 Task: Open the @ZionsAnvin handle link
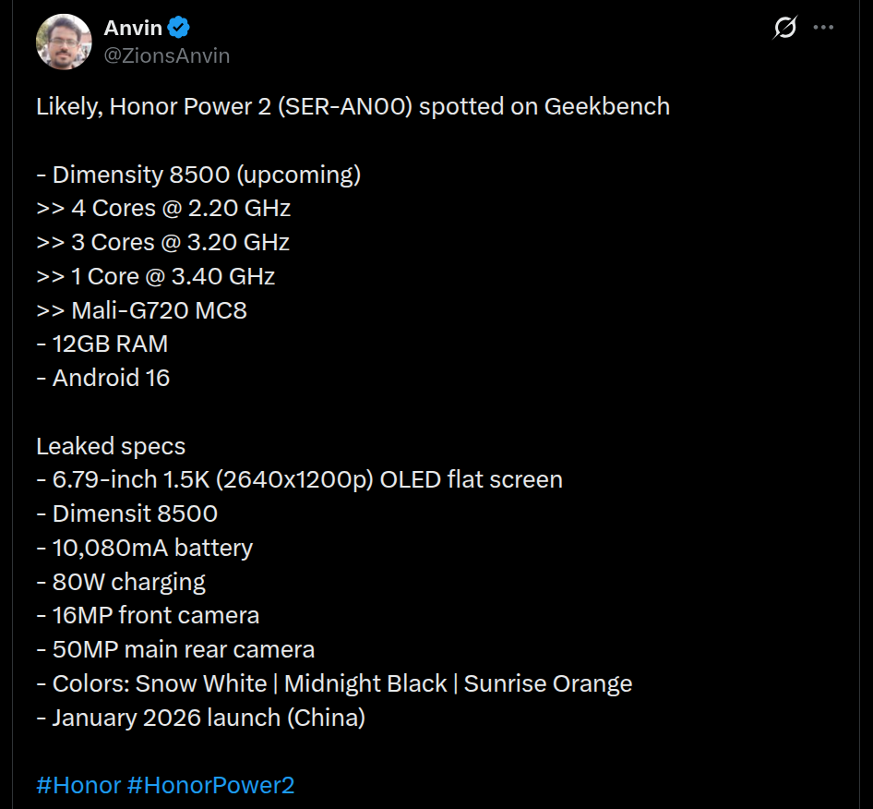pos(167,55)
